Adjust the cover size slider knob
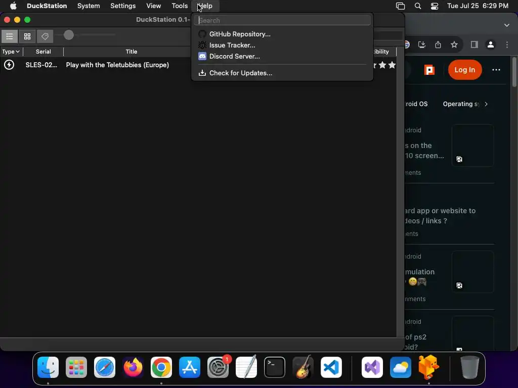The height and width of the screenshot is (388, 518). (69, 35)
